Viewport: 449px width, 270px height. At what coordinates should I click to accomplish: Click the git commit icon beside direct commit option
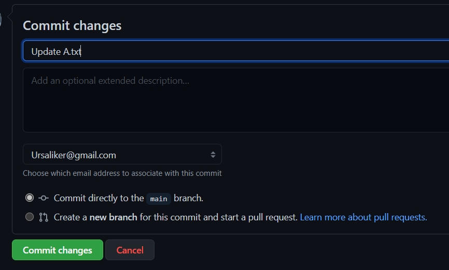click(x=44, y=198)
